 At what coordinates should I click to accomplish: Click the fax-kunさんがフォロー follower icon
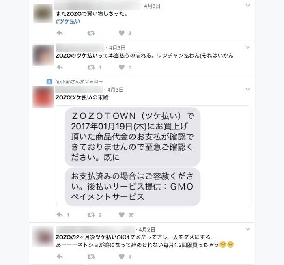(49, 82)
